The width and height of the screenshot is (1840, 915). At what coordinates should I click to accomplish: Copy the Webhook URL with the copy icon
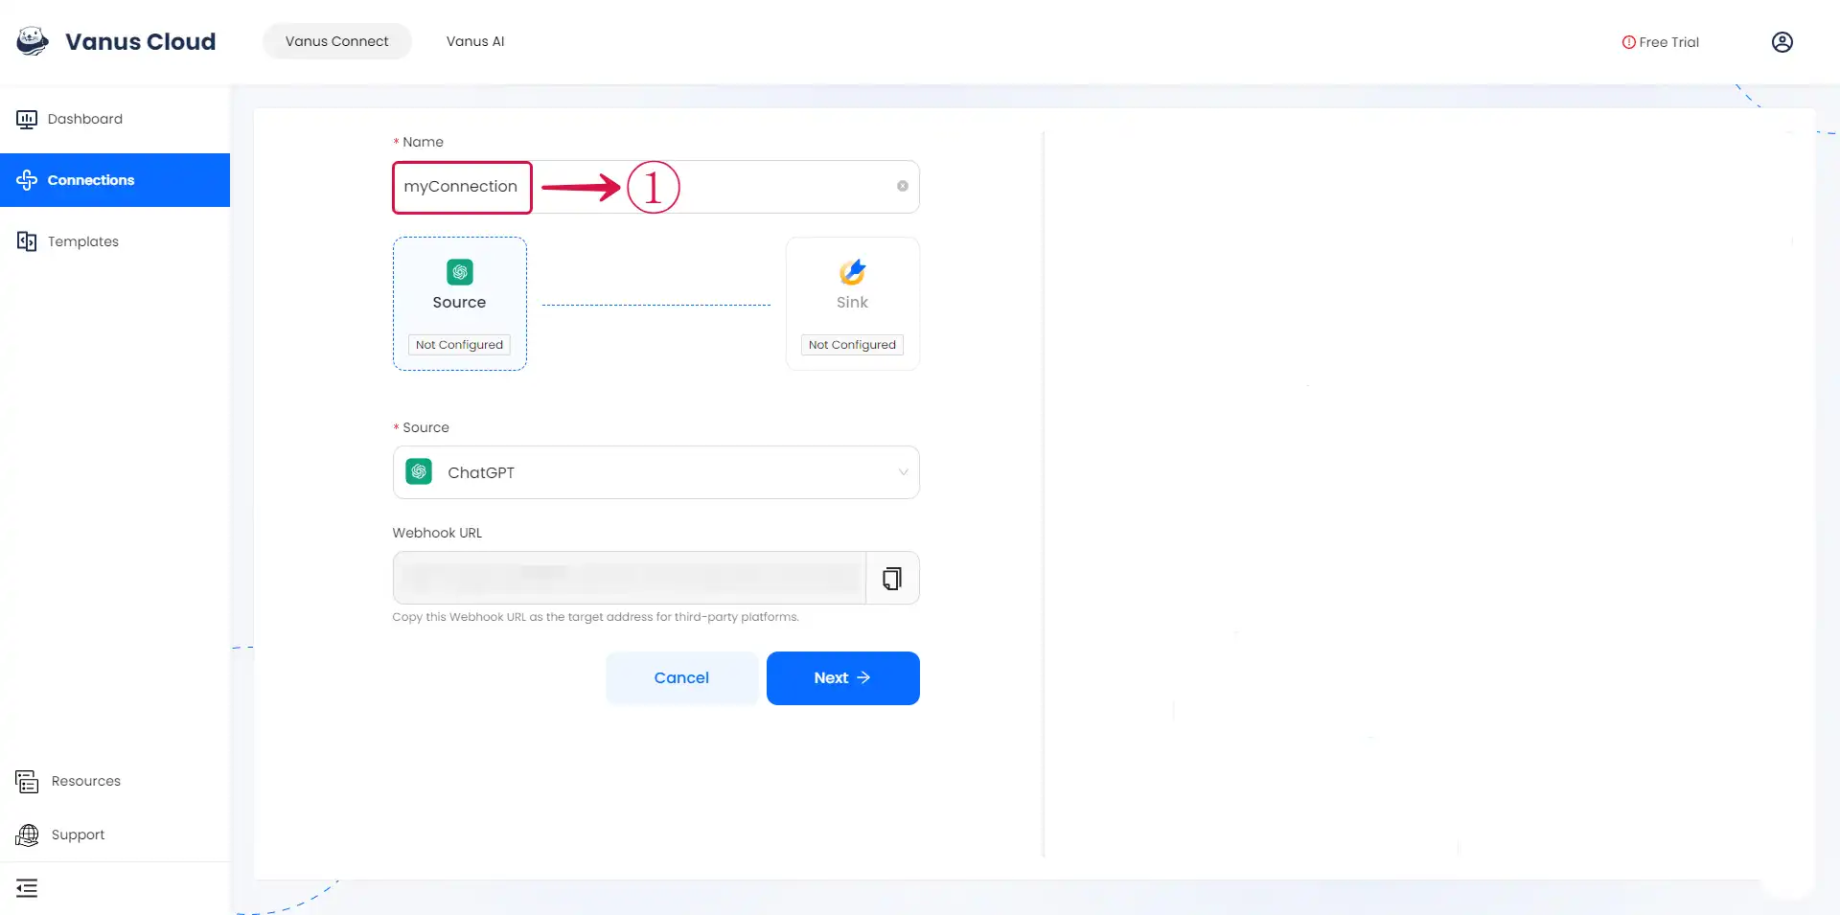click(x=892, y=578)
